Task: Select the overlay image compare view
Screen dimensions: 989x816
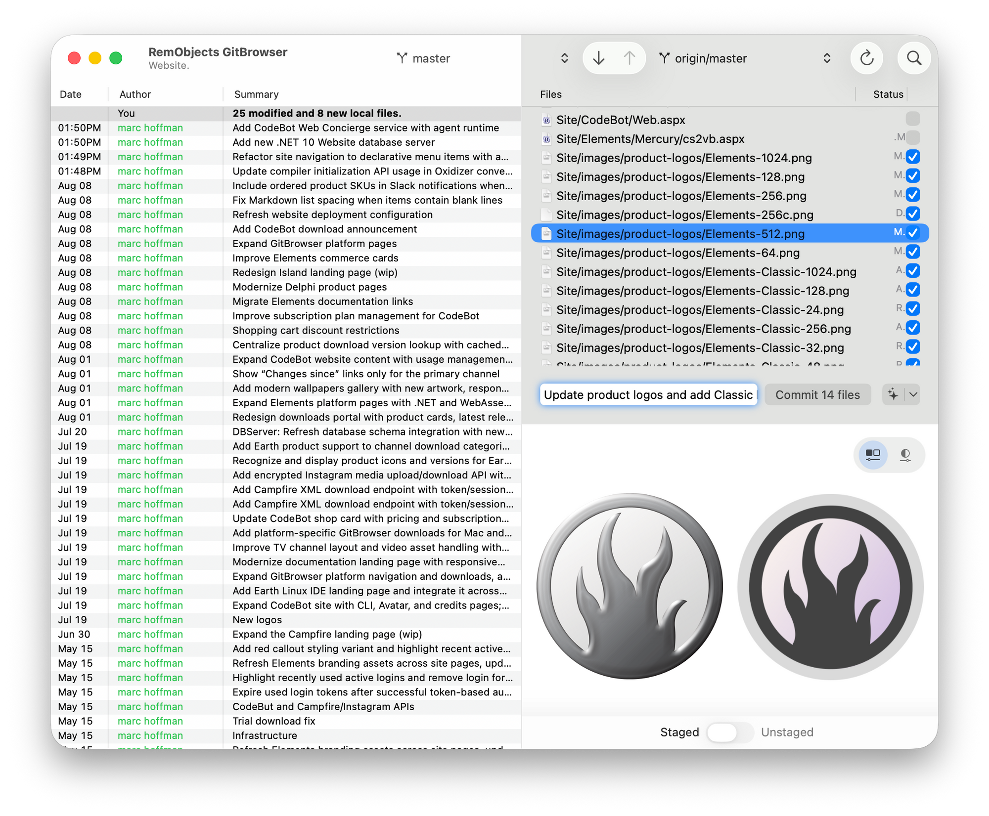Action: coord(905,454)
